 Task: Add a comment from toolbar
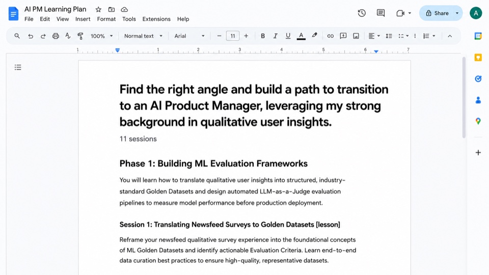(x=343, y=36)
